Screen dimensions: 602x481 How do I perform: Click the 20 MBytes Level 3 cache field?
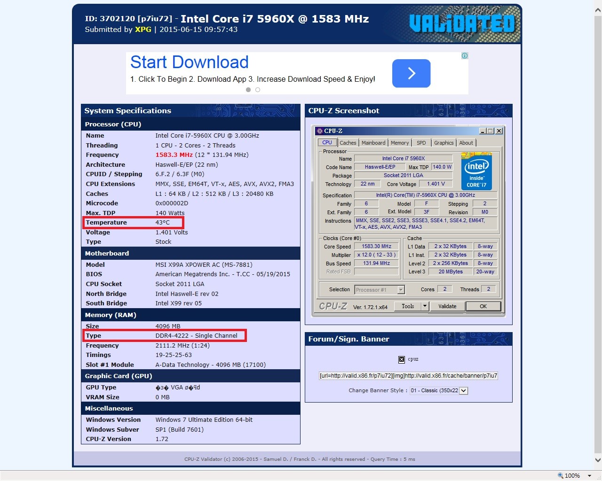[x=451, y=272]
